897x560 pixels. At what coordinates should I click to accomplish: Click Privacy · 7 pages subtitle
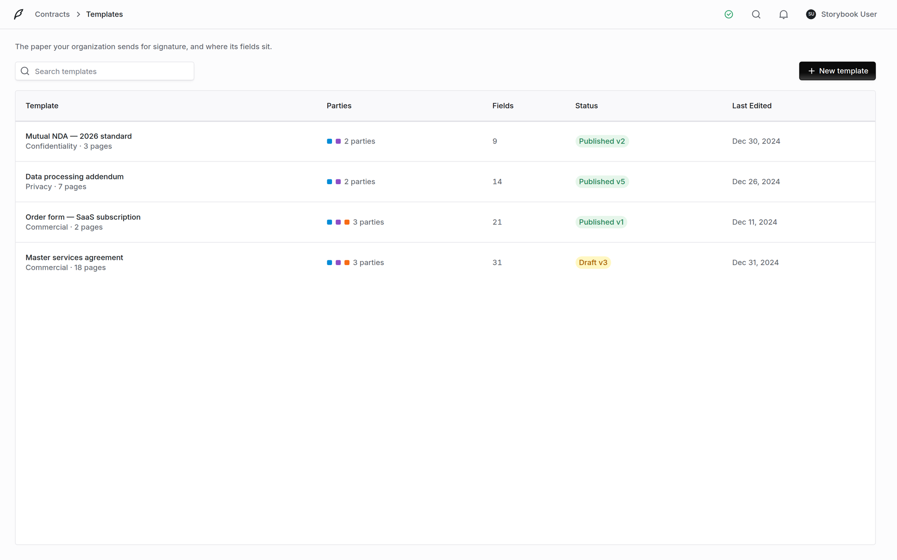pos(56,187)
